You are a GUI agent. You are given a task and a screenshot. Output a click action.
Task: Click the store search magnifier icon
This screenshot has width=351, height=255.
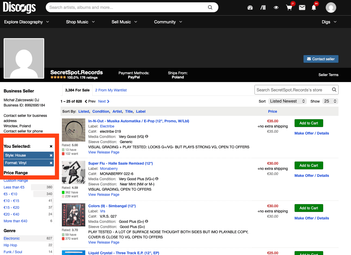point(334,90)
